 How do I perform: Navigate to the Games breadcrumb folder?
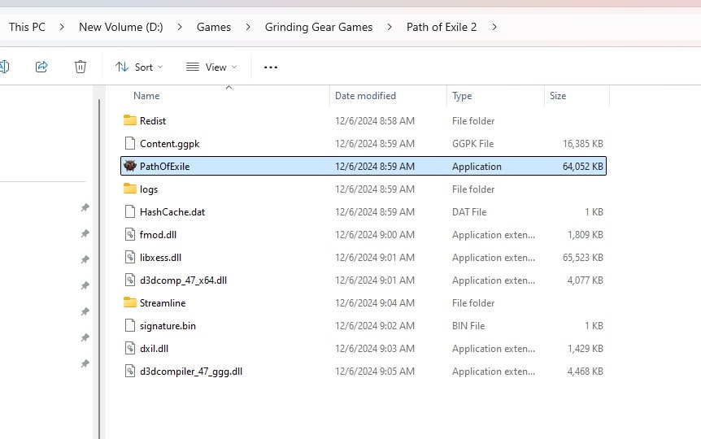pos(214,27)
